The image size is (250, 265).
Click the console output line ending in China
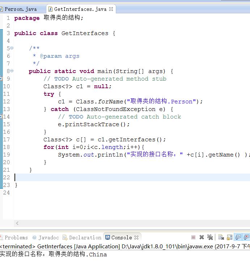pyautogui.click(x=54, y=254)
